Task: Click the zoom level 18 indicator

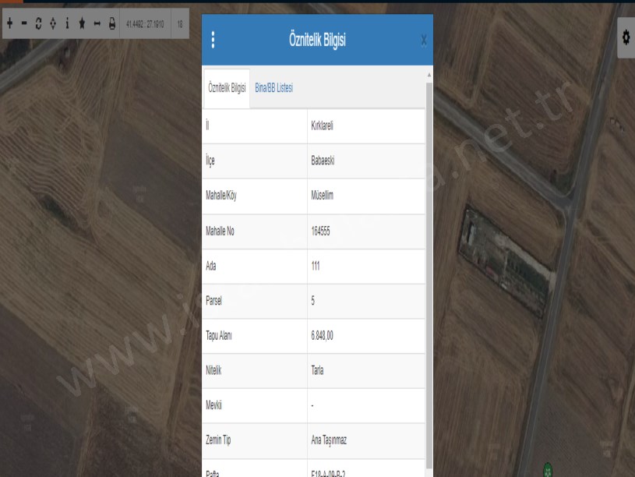Action: point(180,24)
